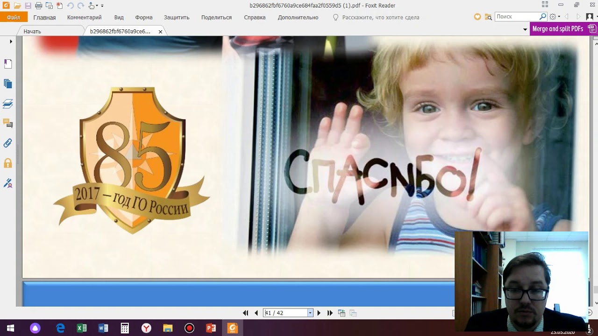
Task: Click the next view icon in status bar
Action: click(353, 313)
